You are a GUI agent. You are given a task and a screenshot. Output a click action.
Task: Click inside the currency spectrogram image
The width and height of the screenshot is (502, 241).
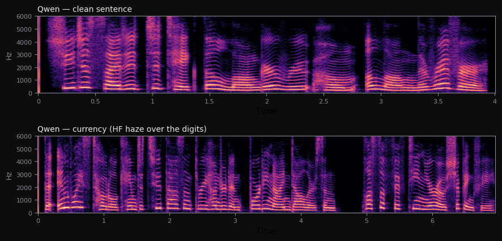click(x=266, y=174)
